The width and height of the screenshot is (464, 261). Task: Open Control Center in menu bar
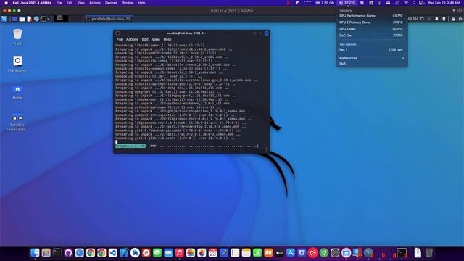(420, 3)
